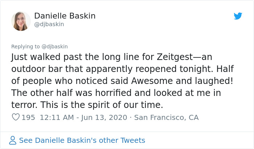Click the word Zeitgest in the tweet
254x149 pixels.
click(x=170, y=57)
